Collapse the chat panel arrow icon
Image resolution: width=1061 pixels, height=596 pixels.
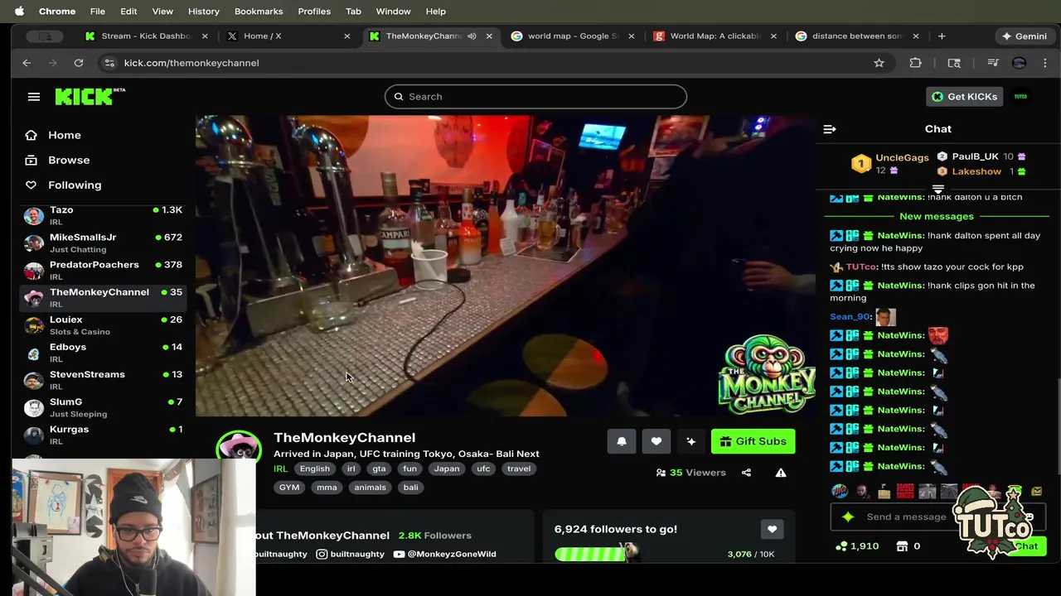coord(830,129)
